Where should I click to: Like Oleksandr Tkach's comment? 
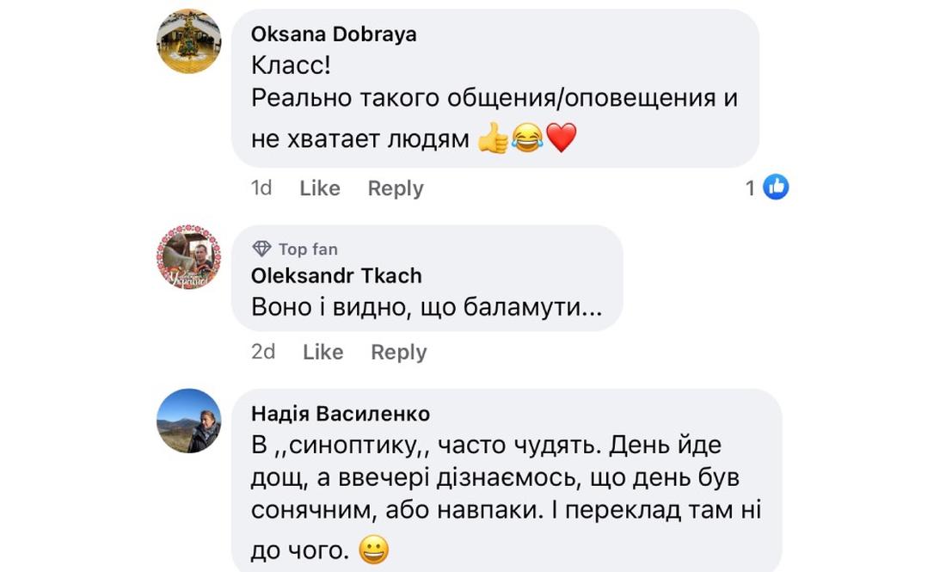[322, 351]
